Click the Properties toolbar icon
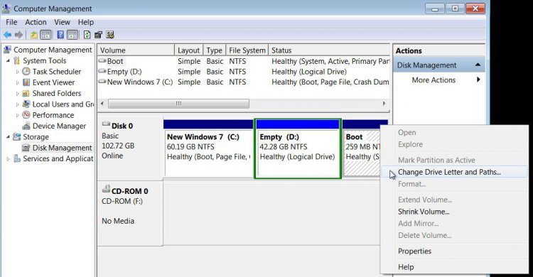The height and width of the screenshot is (277, 533). pos(99,35)
